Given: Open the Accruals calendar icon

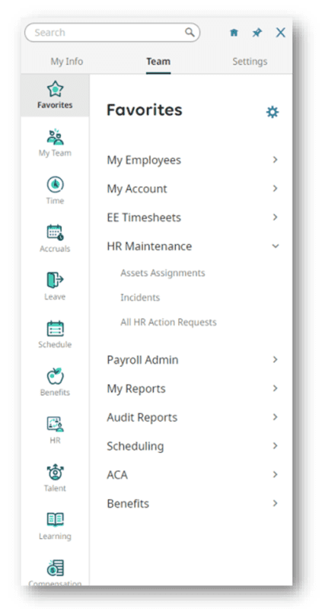Looking at the screenshot, I should coord(55,232).
